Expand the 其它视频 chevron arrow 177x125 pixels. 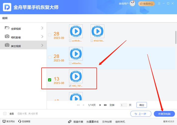(42, 45)
